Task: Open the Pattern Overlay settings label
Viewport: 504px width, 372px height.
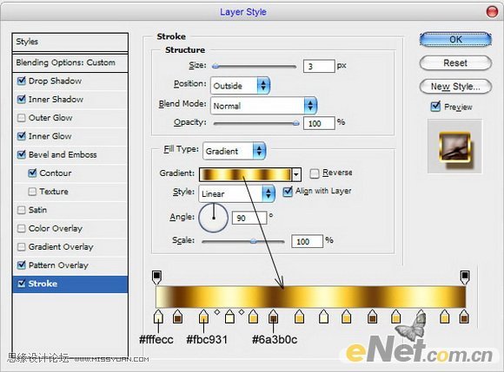Action: 58,265
